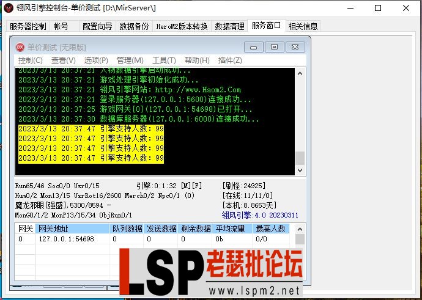Click the 平均流量 column header
The image size is (422, 300).
[232, 229]
